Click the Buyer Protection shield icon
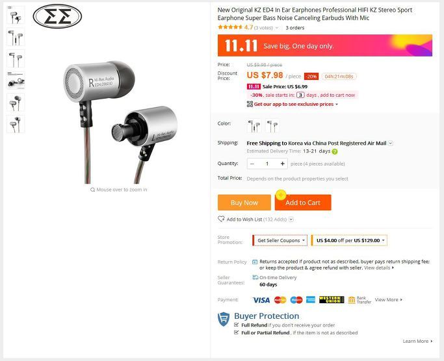The image size is (444, 361). [x=224, y=319]
